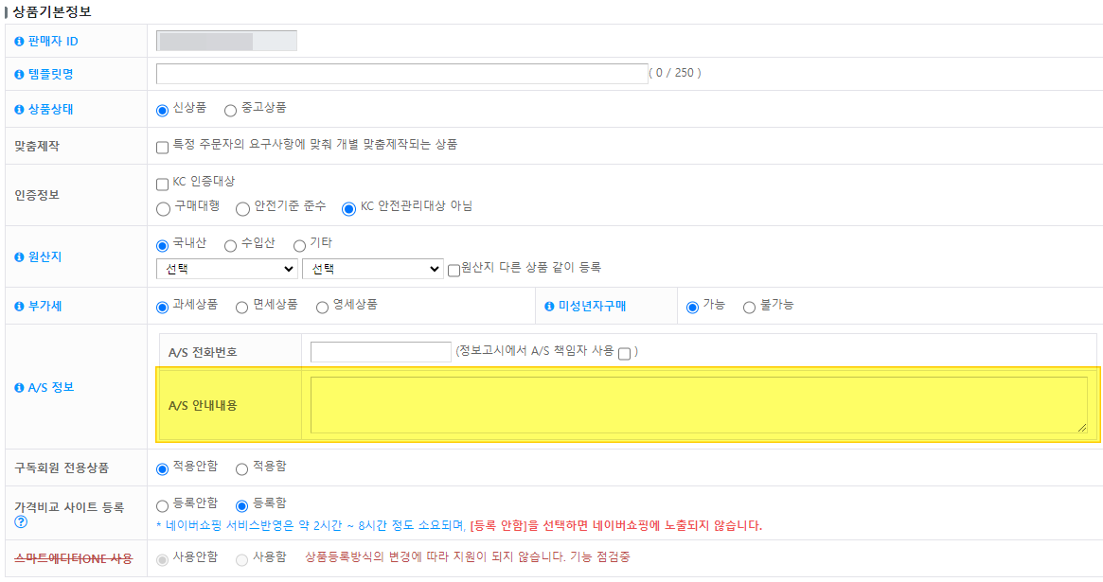Expand the second 선택 origin dropdown

[372, 270]
